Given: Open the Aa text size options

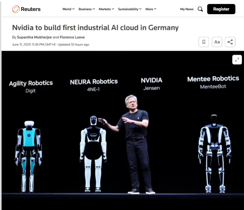Looking at the screenshot, I should click(x=217, y=42).
